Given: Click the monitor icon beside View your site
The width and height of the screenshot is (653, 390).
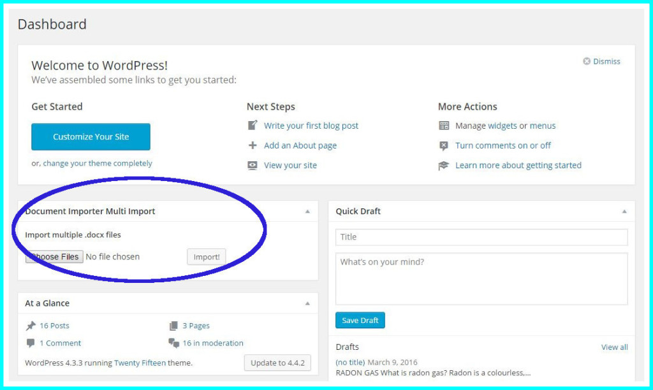Looking at the screenshot, I should (253, 165).
